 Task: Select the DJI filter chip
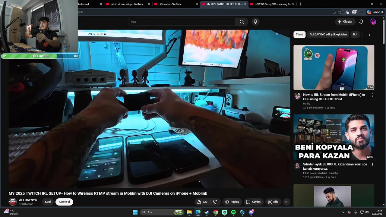click(x=355, y=34)
